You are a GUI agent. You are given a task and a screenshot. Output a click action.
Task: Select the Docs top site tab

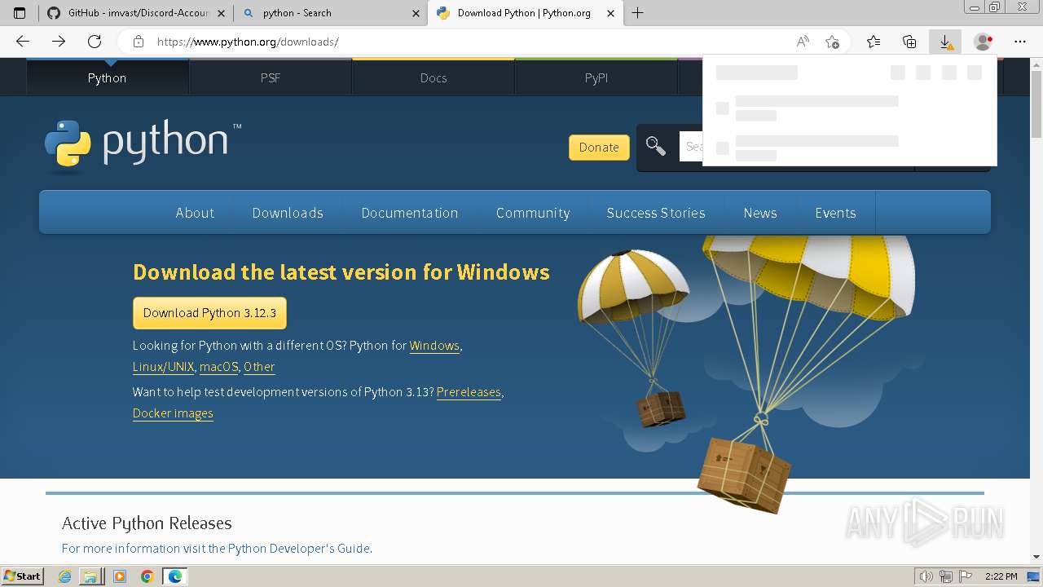coord(433,77)
